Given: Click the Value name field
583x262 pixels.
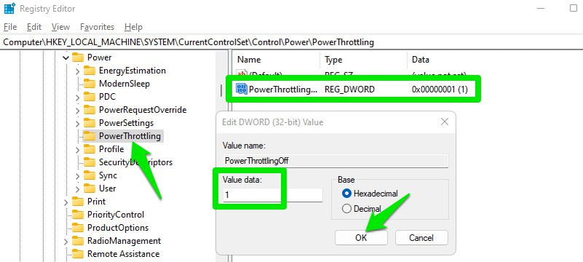Looking at the screenshot, I should [x=335, y=161].
